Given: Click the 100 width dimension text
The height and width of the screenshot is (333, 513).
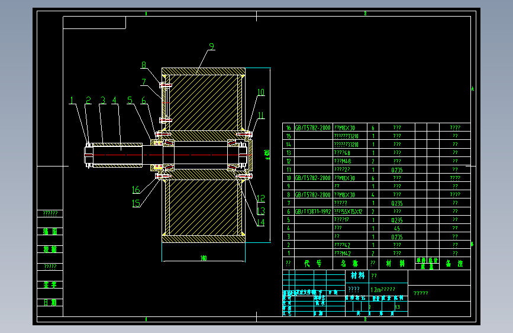Looking at the screenshot, I should point(204,258).
